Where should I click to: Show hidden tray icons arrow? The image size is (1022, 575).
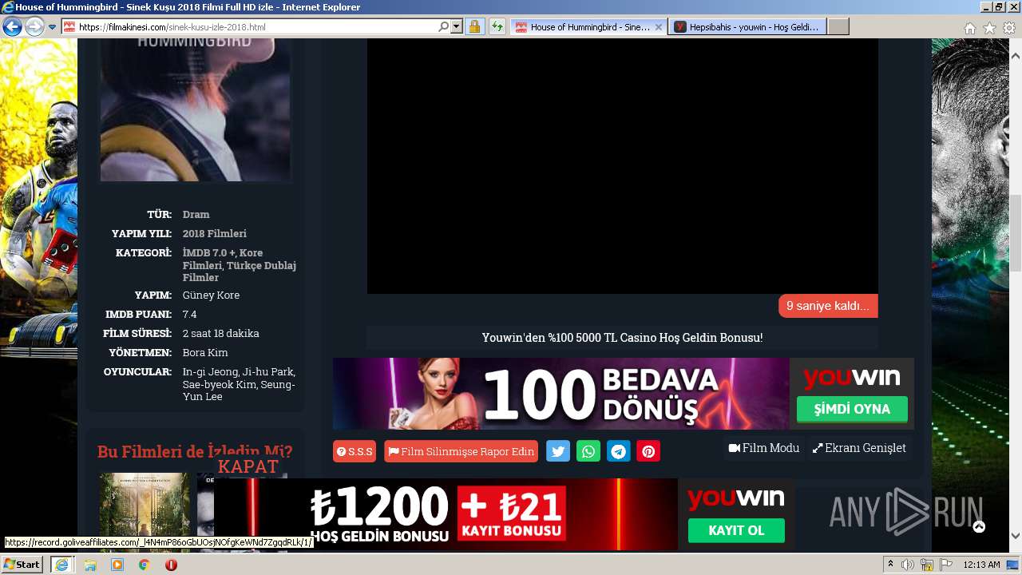(890, 565)
